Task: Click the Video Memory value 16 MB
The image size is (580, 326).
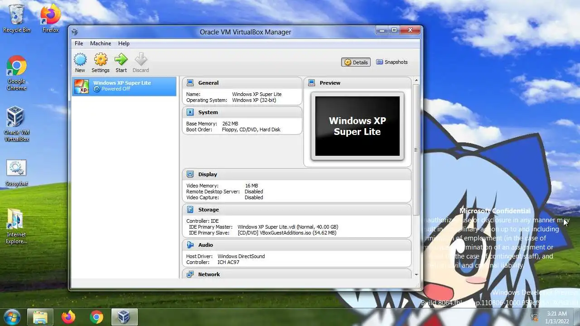Action: [251, 186]
